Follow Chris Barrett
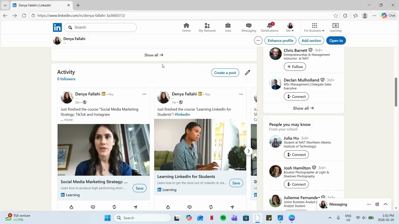The width and height of the screenshot is (399, 224). (x=295, y=67)
